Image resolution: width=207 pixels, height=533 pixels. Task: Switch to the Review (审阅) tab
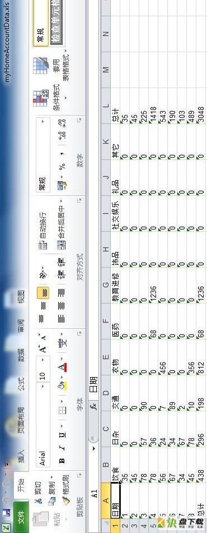(x=21, y=325)
